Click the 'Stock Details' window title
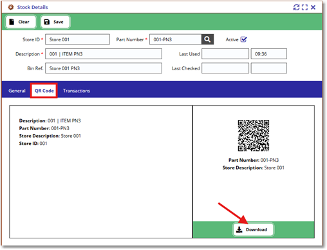 click(32, 7)
